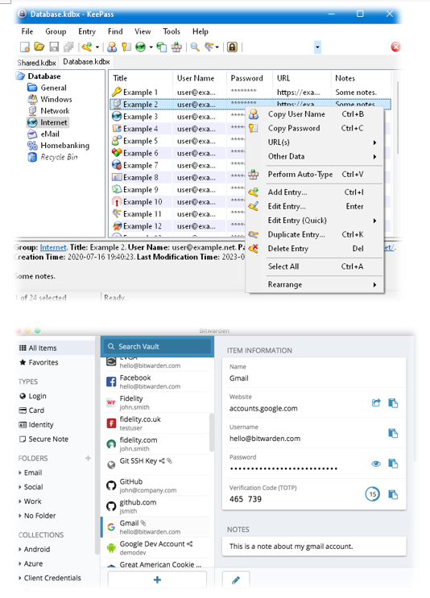Open the URL(s) submenu
Viewport: 430px width, 598px height.
[315, 142]
